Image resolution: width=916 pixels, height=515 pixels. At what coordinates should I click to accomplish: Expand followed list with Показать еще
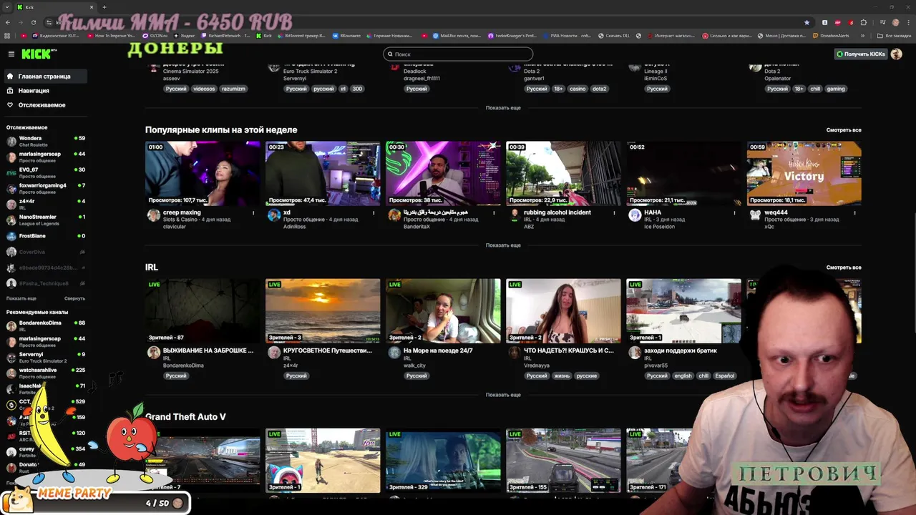(21, 298)
